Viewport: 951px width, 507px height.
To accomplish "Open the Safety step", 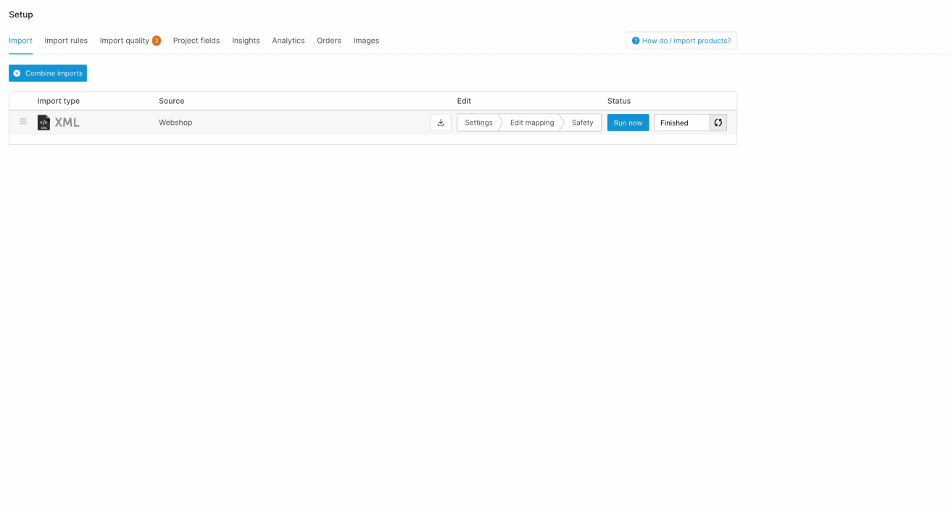I will (582, 123).
